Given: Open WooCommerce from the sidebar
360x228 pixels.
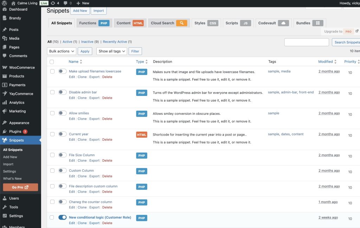Looking at the screenshot, I should tap(21, 67).
